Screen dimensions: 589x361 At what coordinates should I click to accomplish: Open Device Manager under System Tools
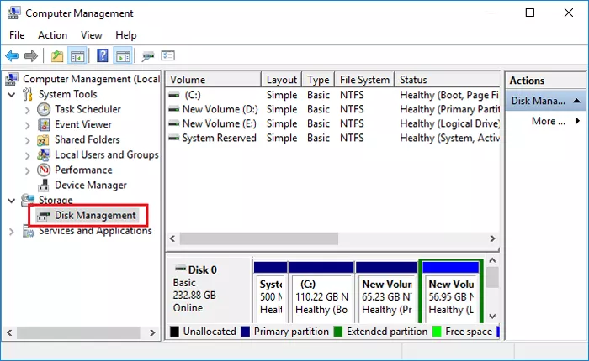90,185
